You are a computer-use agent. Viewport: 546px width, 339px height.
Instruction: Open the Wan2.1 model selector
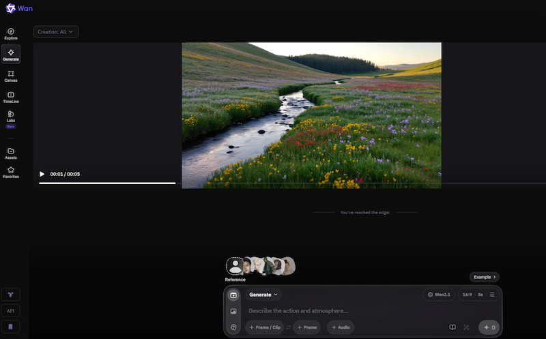439,295
